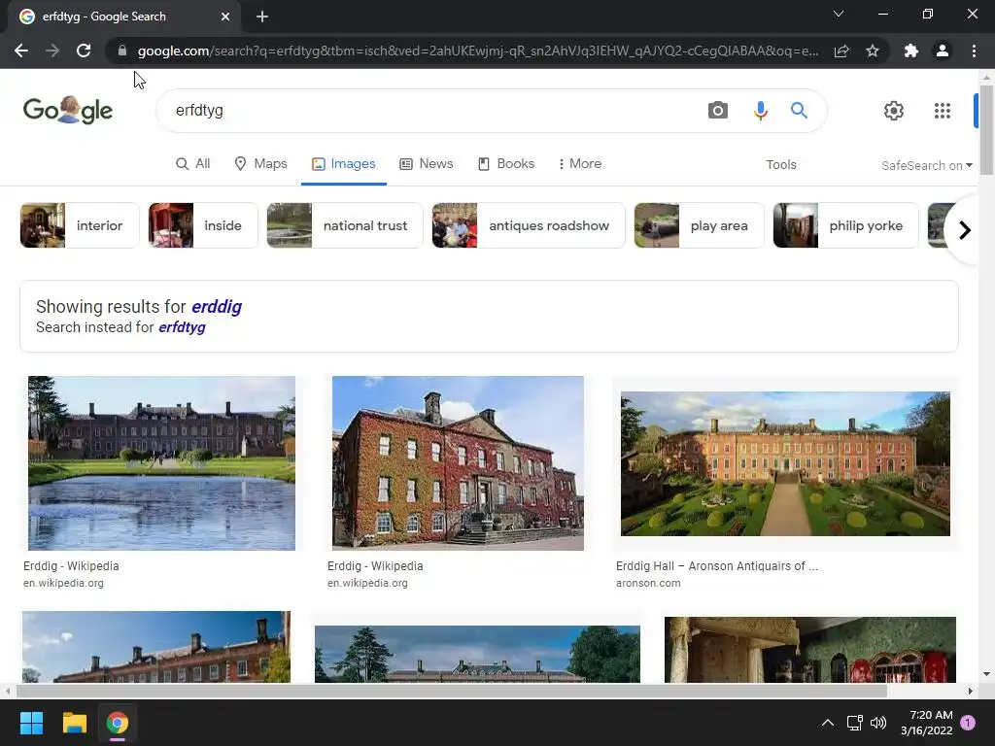Bookmark this page with the star icon
Screen dimensions: 995x746
(x=873, y=51)
